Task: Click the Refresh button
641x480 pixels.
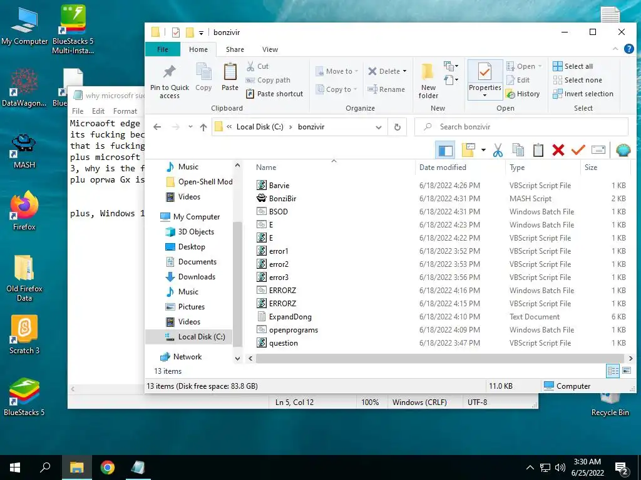Action: click(397, 127)
